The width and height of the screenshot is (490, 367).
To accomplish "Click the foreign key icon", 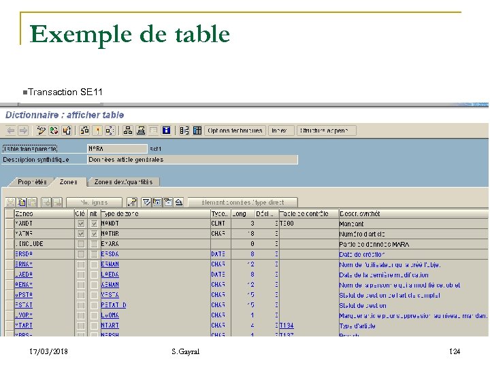I will tap(132, 203).
